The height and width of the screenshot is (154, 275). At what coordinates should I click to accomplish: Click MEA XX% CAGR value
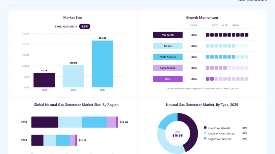194,79
